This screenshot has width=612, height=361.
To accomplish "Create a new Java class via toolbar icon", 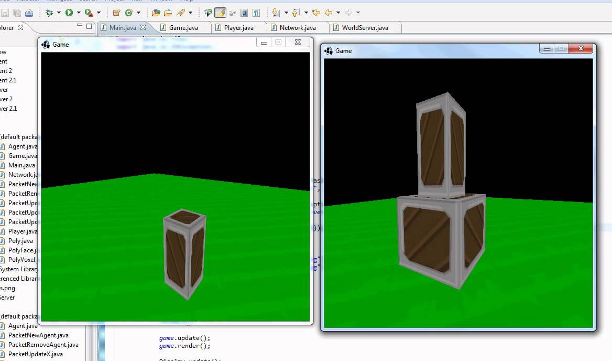I will click(x=129, y=13).
